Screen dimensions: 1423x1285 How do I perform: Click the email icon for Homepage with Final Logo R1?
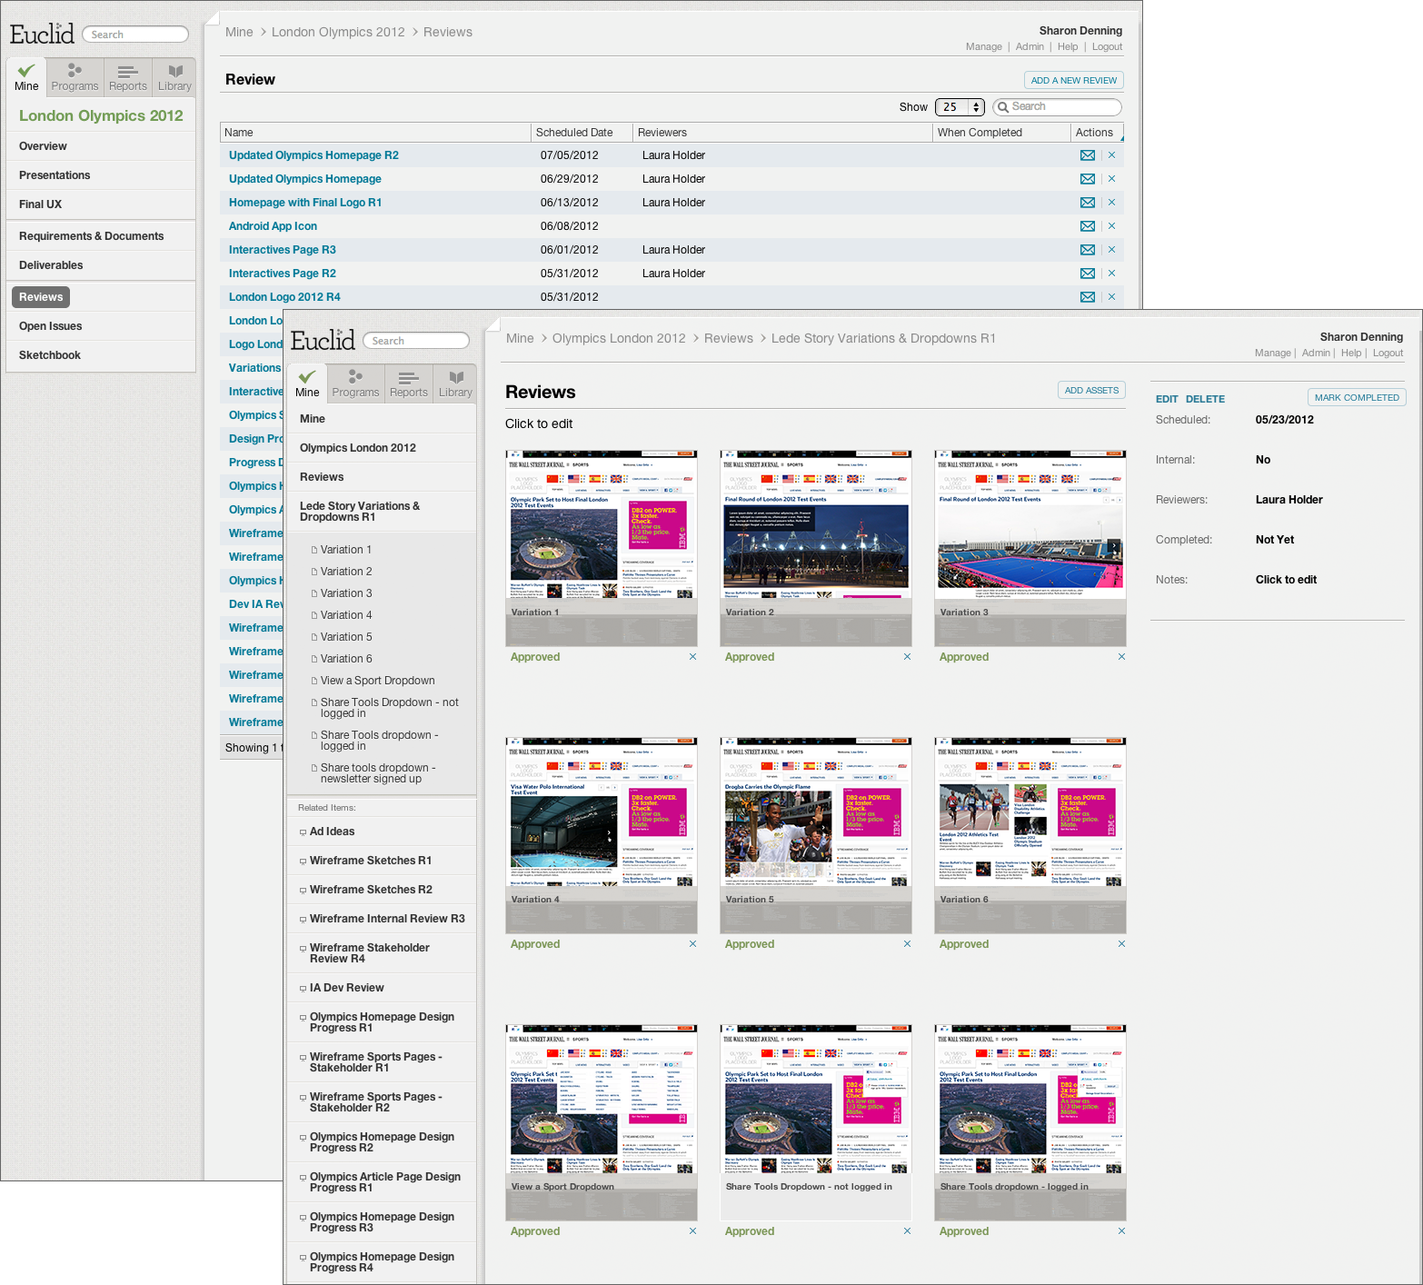tap(1087, 203)
